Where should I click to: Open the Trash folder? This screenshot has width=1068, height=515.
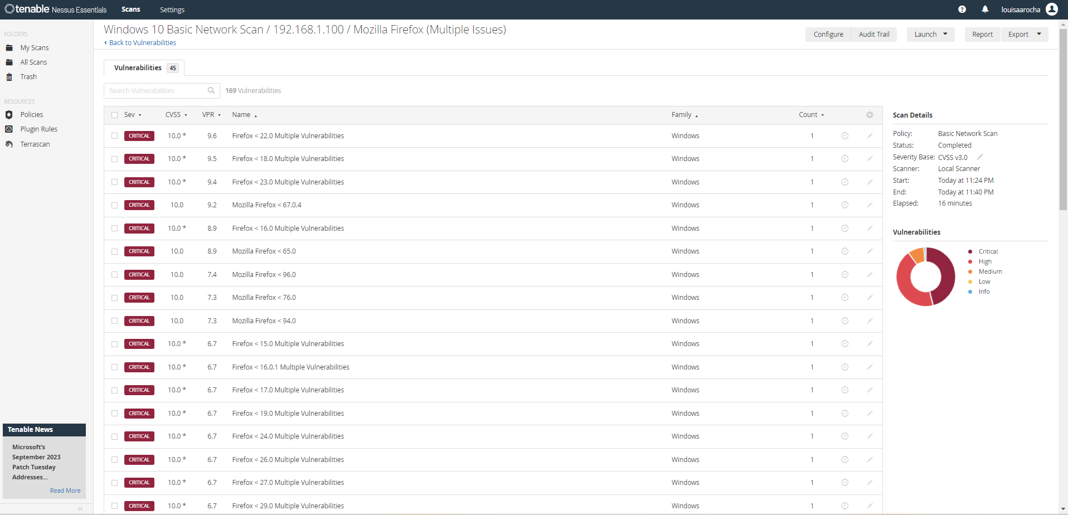pyautogui.click(x=28, y=76)
